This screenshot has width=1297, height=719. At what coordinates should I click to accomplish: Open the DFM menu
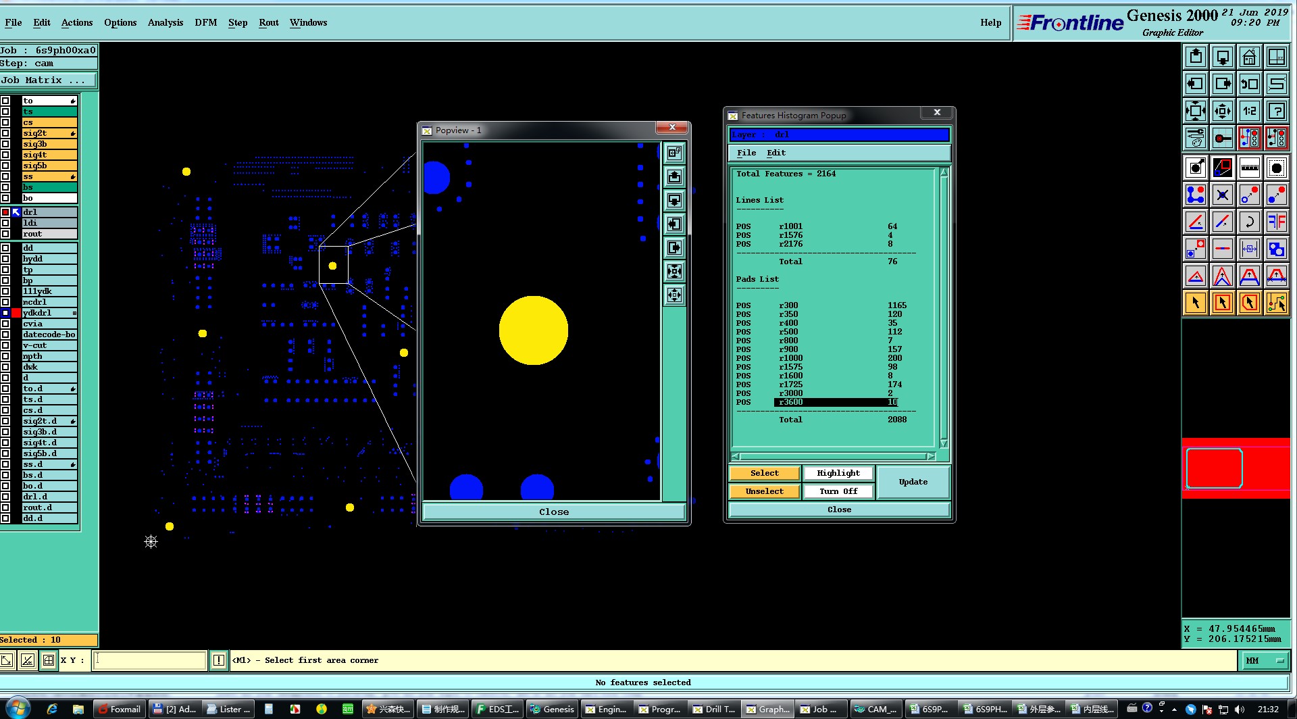(x=206, y=22)
